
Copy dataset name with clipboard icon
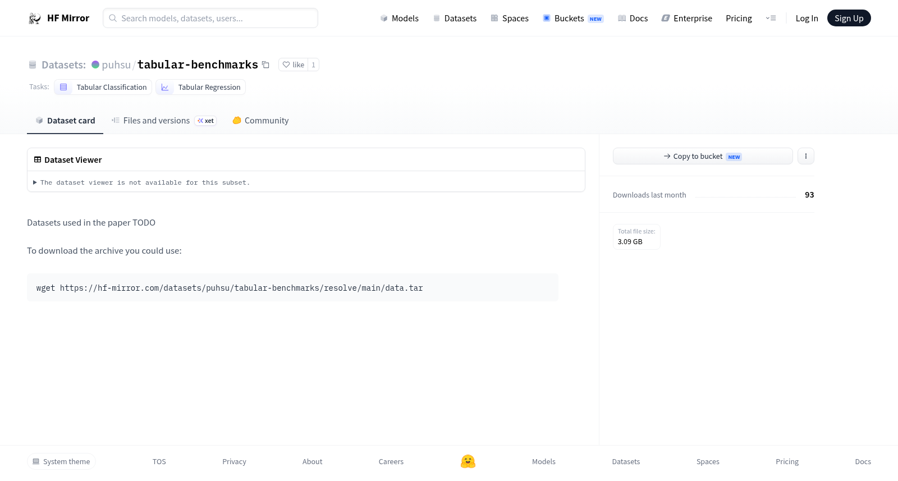coord(265,65)
